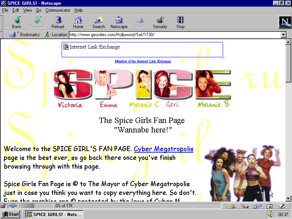Stop the page from loading
The height and width of the screenshot is (219, 292).
pos(180,22)
